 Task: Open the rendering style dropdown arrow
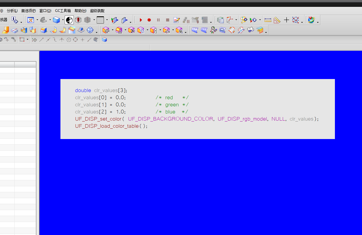pyautogui.click(x=63, y=20)
